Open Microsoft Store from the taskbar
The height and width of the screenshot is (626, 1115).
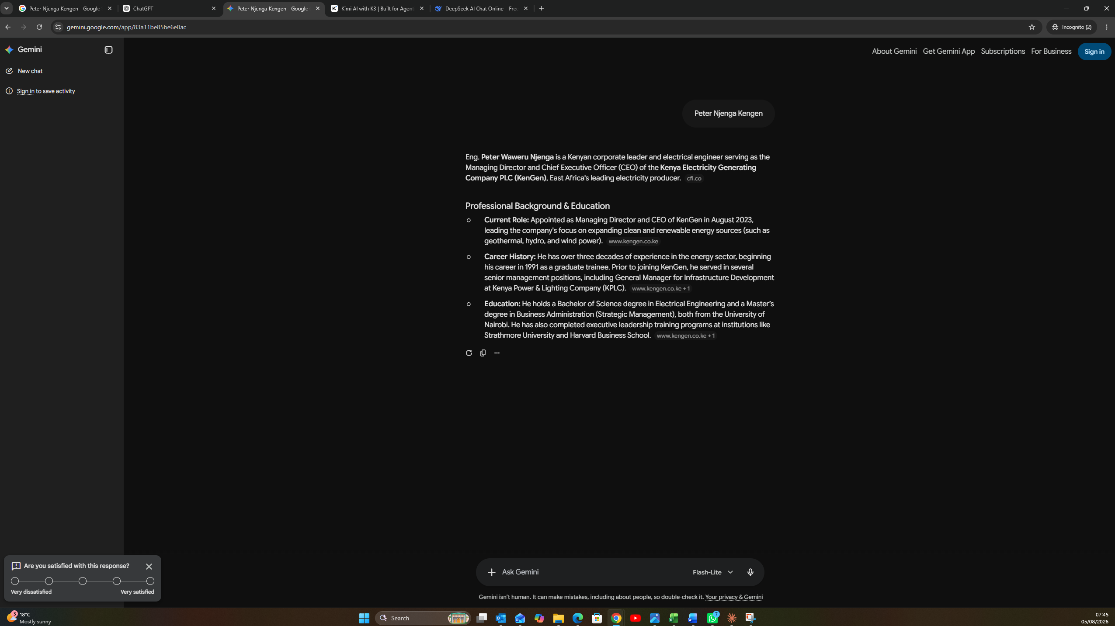click(x=597, y=618)
